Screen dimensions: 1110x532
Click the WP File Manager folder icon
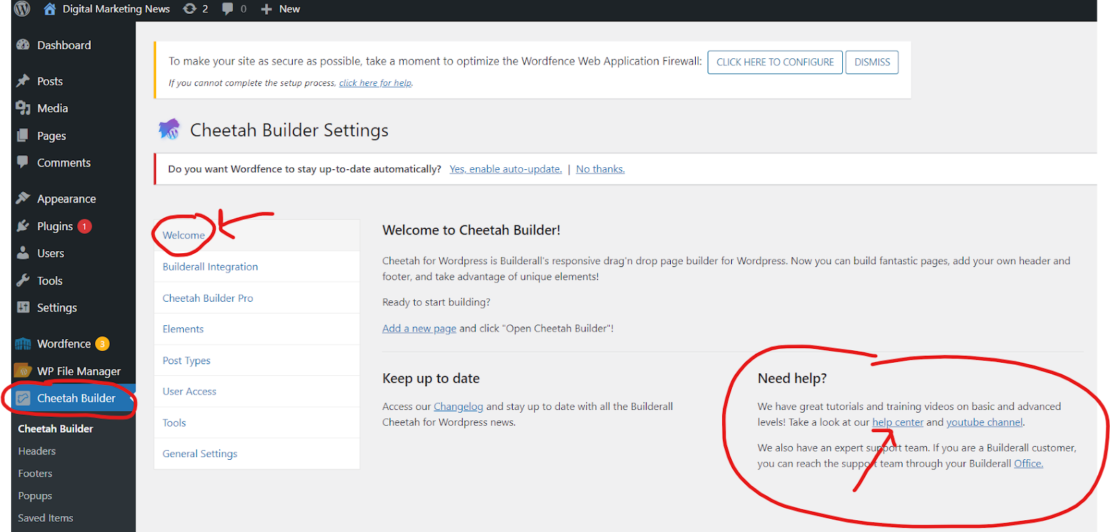[23, 370]
